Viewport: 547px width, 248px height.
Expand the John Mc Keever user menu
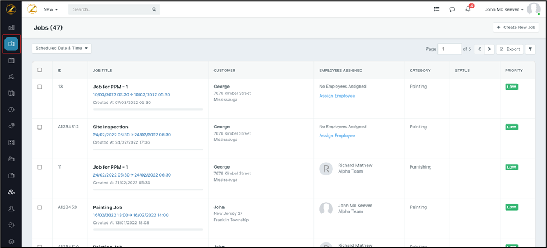coord(504,9)
